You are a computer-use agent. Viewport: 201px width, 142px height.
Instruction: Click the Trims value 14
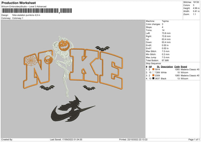[163, 30]
